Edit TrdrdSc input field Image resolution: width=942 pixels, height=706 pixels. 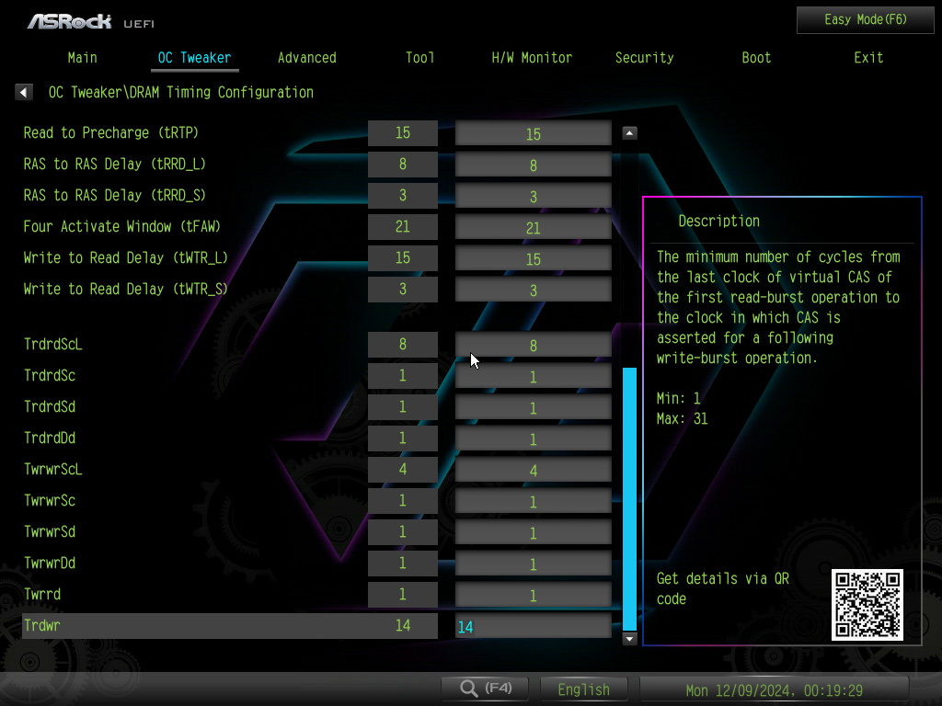click(x=533, y=376)
